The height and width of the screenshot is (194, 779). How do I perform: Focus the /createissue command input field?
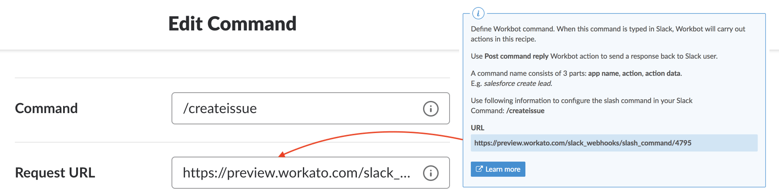point(296,108)
